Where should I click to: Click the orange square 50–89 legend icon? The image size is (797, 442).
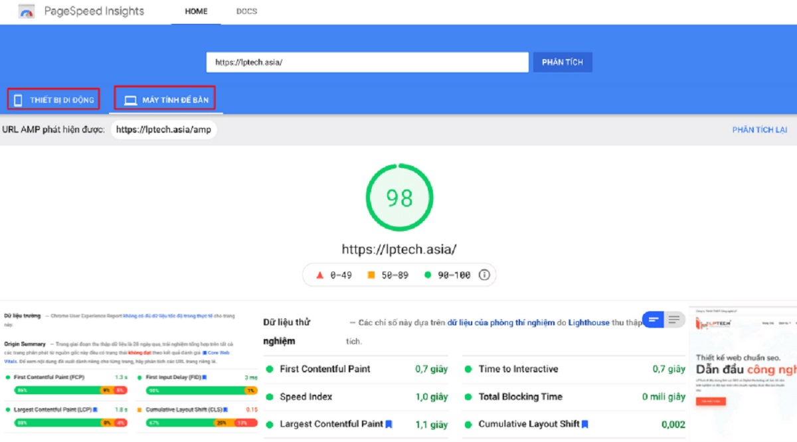[x=372, y=275]
